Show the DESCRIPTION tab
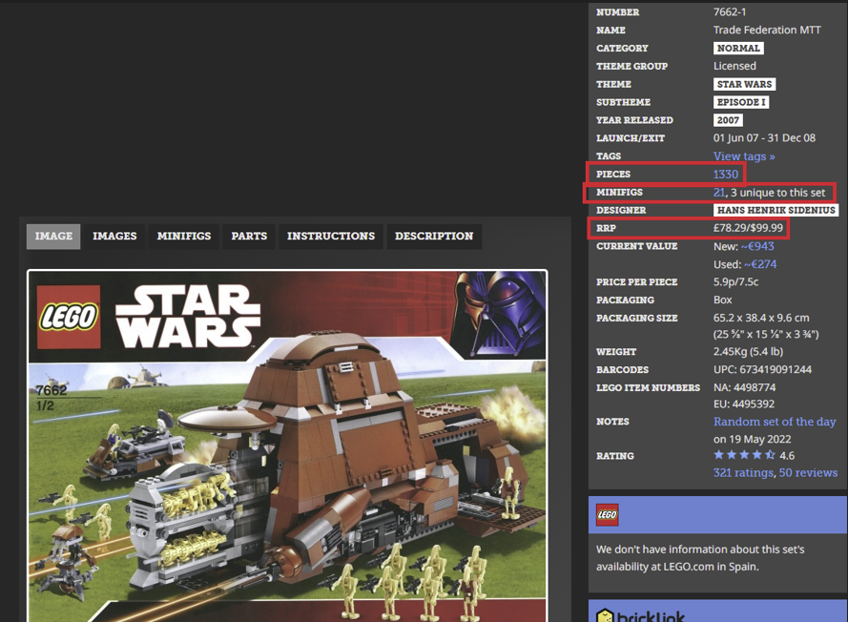This screenshot has width=848, height=622. 434,237
